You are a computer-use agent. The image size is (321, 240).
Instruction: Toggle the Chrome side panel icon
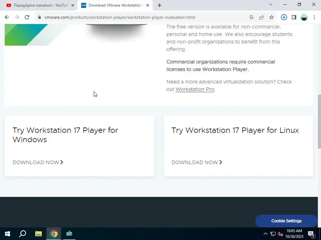pyautogui.click(x=294, y=17)
